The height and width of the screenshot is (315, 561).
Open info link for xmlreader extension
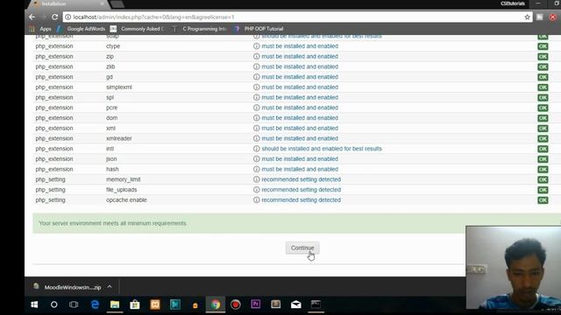click(x=300, y=138)
